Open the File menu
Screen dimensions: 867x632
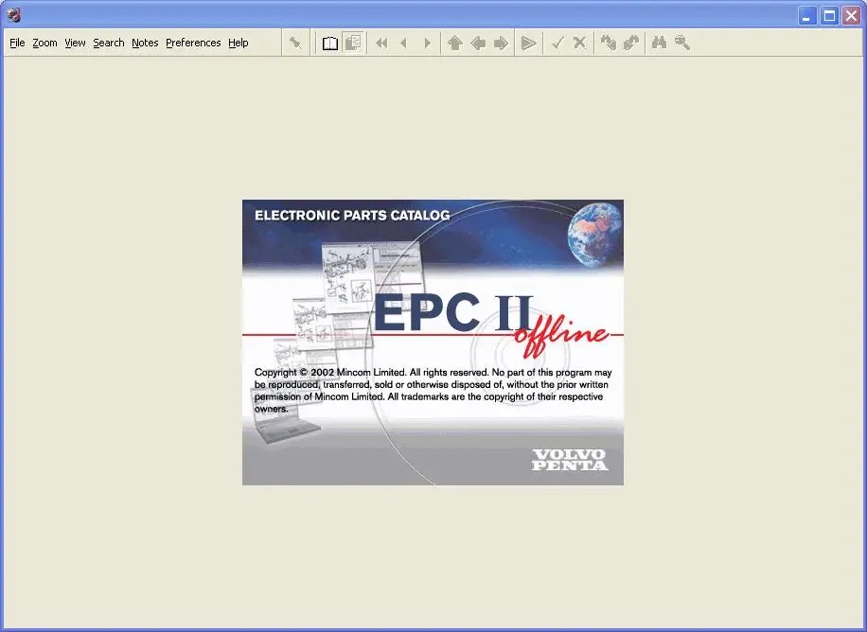point(17,43)
